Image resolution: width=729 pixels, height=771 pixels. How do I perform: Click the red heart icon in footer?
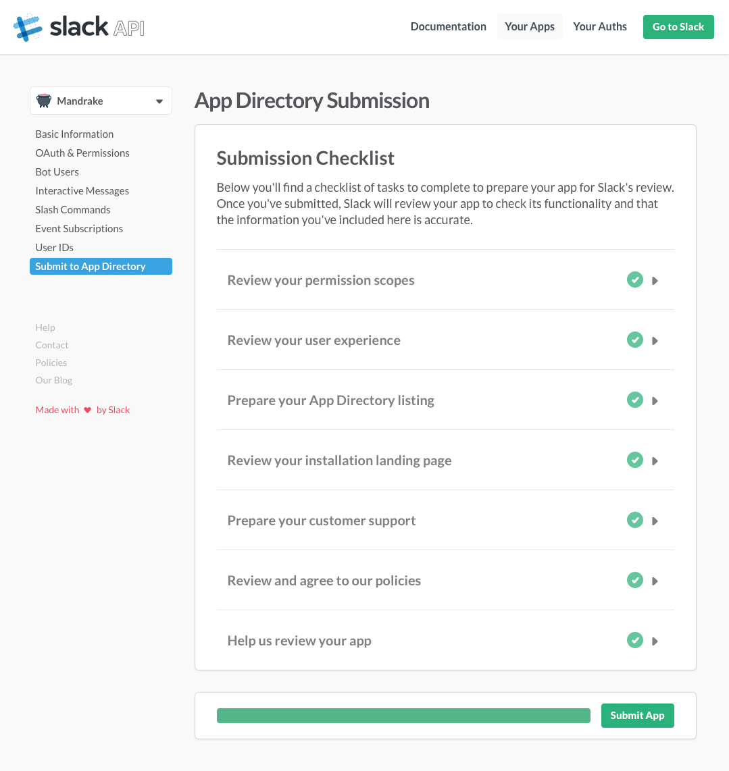[x=87, y=410]
